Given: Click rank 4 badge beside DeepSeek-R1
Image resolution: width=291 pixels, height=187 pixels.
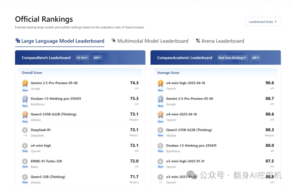Looking at the screenshot, I should coord(25,130).
